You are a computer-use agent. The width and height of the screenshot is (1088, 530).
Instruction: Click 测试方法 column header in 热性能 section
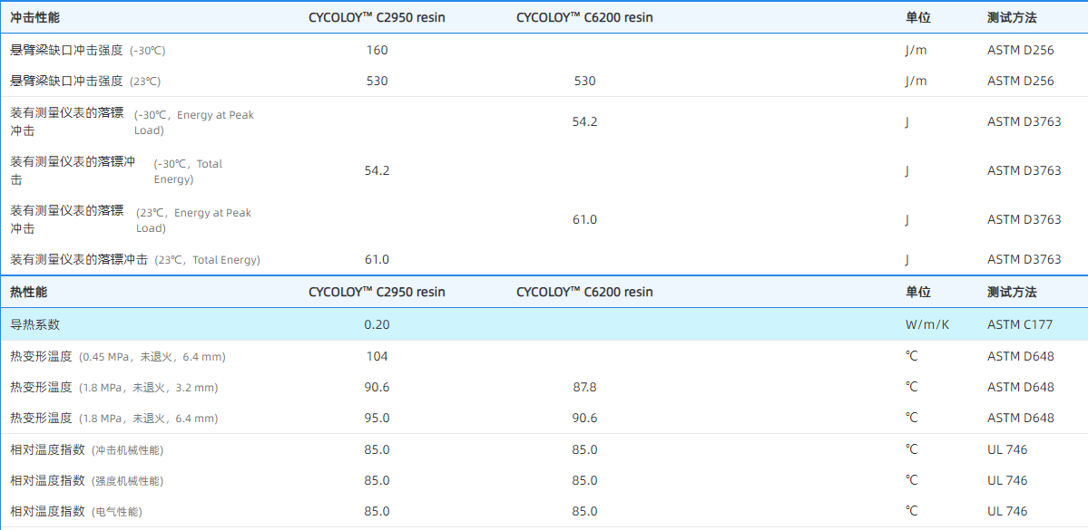[x=1012, y=293]
